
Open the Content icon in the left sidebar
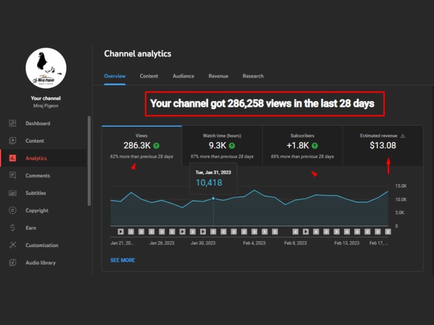pyautogui.click(x=13, y=141)
